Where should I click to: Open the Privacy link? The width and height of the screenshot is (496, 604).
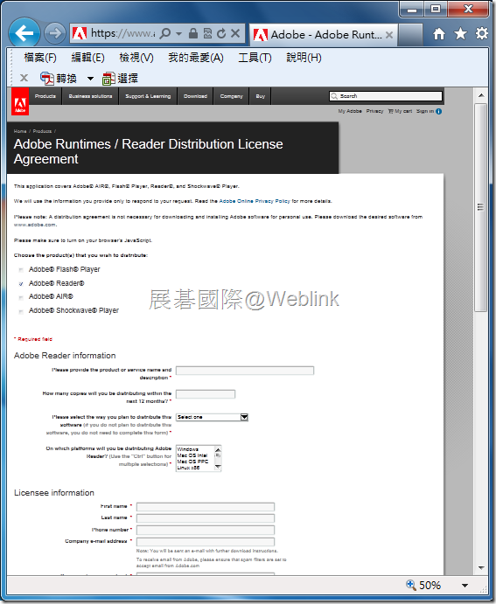click(374, 111)
